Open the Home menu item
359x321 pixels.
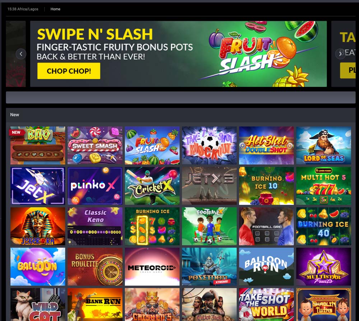[x=55, y=9]
